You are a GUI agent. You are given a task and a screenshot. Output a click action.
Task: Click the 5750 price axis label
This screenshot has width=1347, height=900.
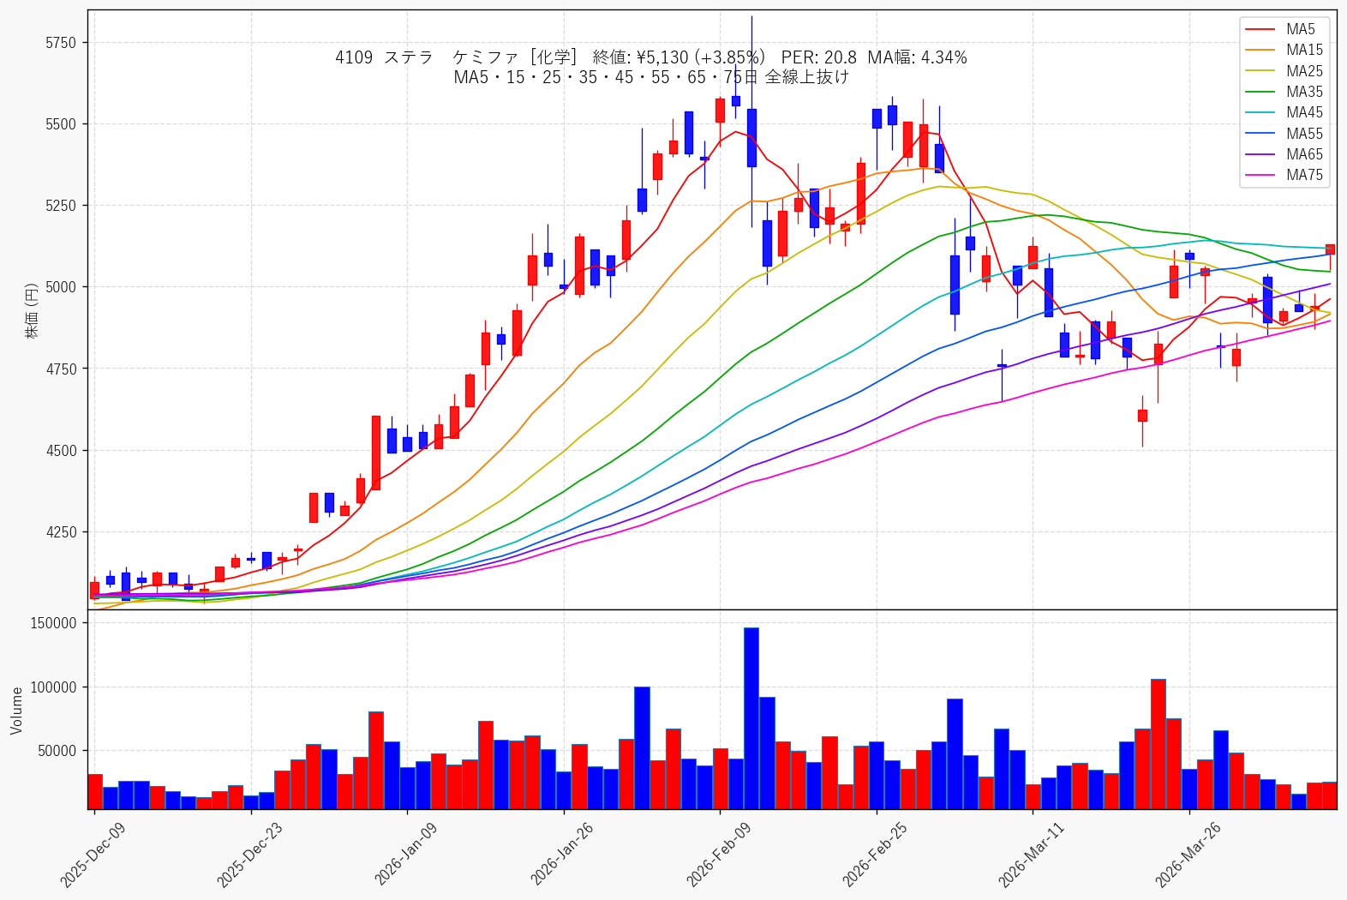pos(61,43)
